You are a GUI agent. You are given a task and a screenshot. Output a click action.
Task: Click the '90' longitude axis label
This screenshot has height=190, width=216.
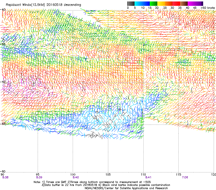tap(2, 175)
